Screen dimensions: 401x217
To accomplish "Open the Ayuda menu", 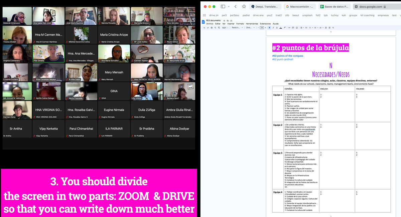I will [275, 24].
